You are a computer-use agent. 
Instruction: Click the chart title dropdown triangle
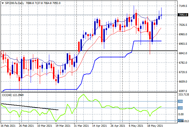point(3,3)
